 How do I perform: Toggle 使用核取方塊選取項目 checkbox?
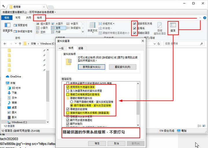[x=68, y=87]
